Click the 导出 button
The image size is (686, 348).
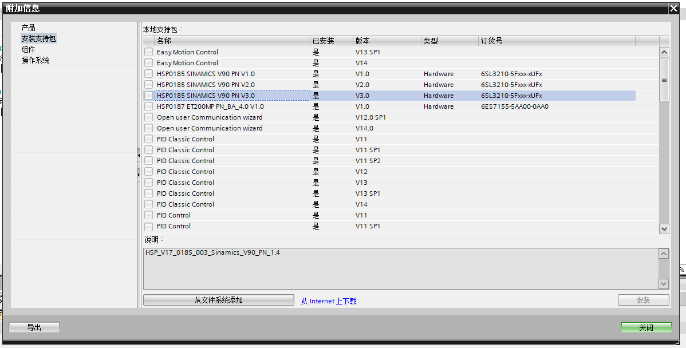34,327
